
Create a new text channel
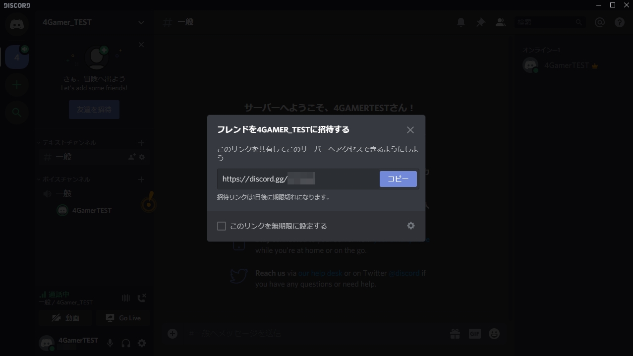coord(141,143)
